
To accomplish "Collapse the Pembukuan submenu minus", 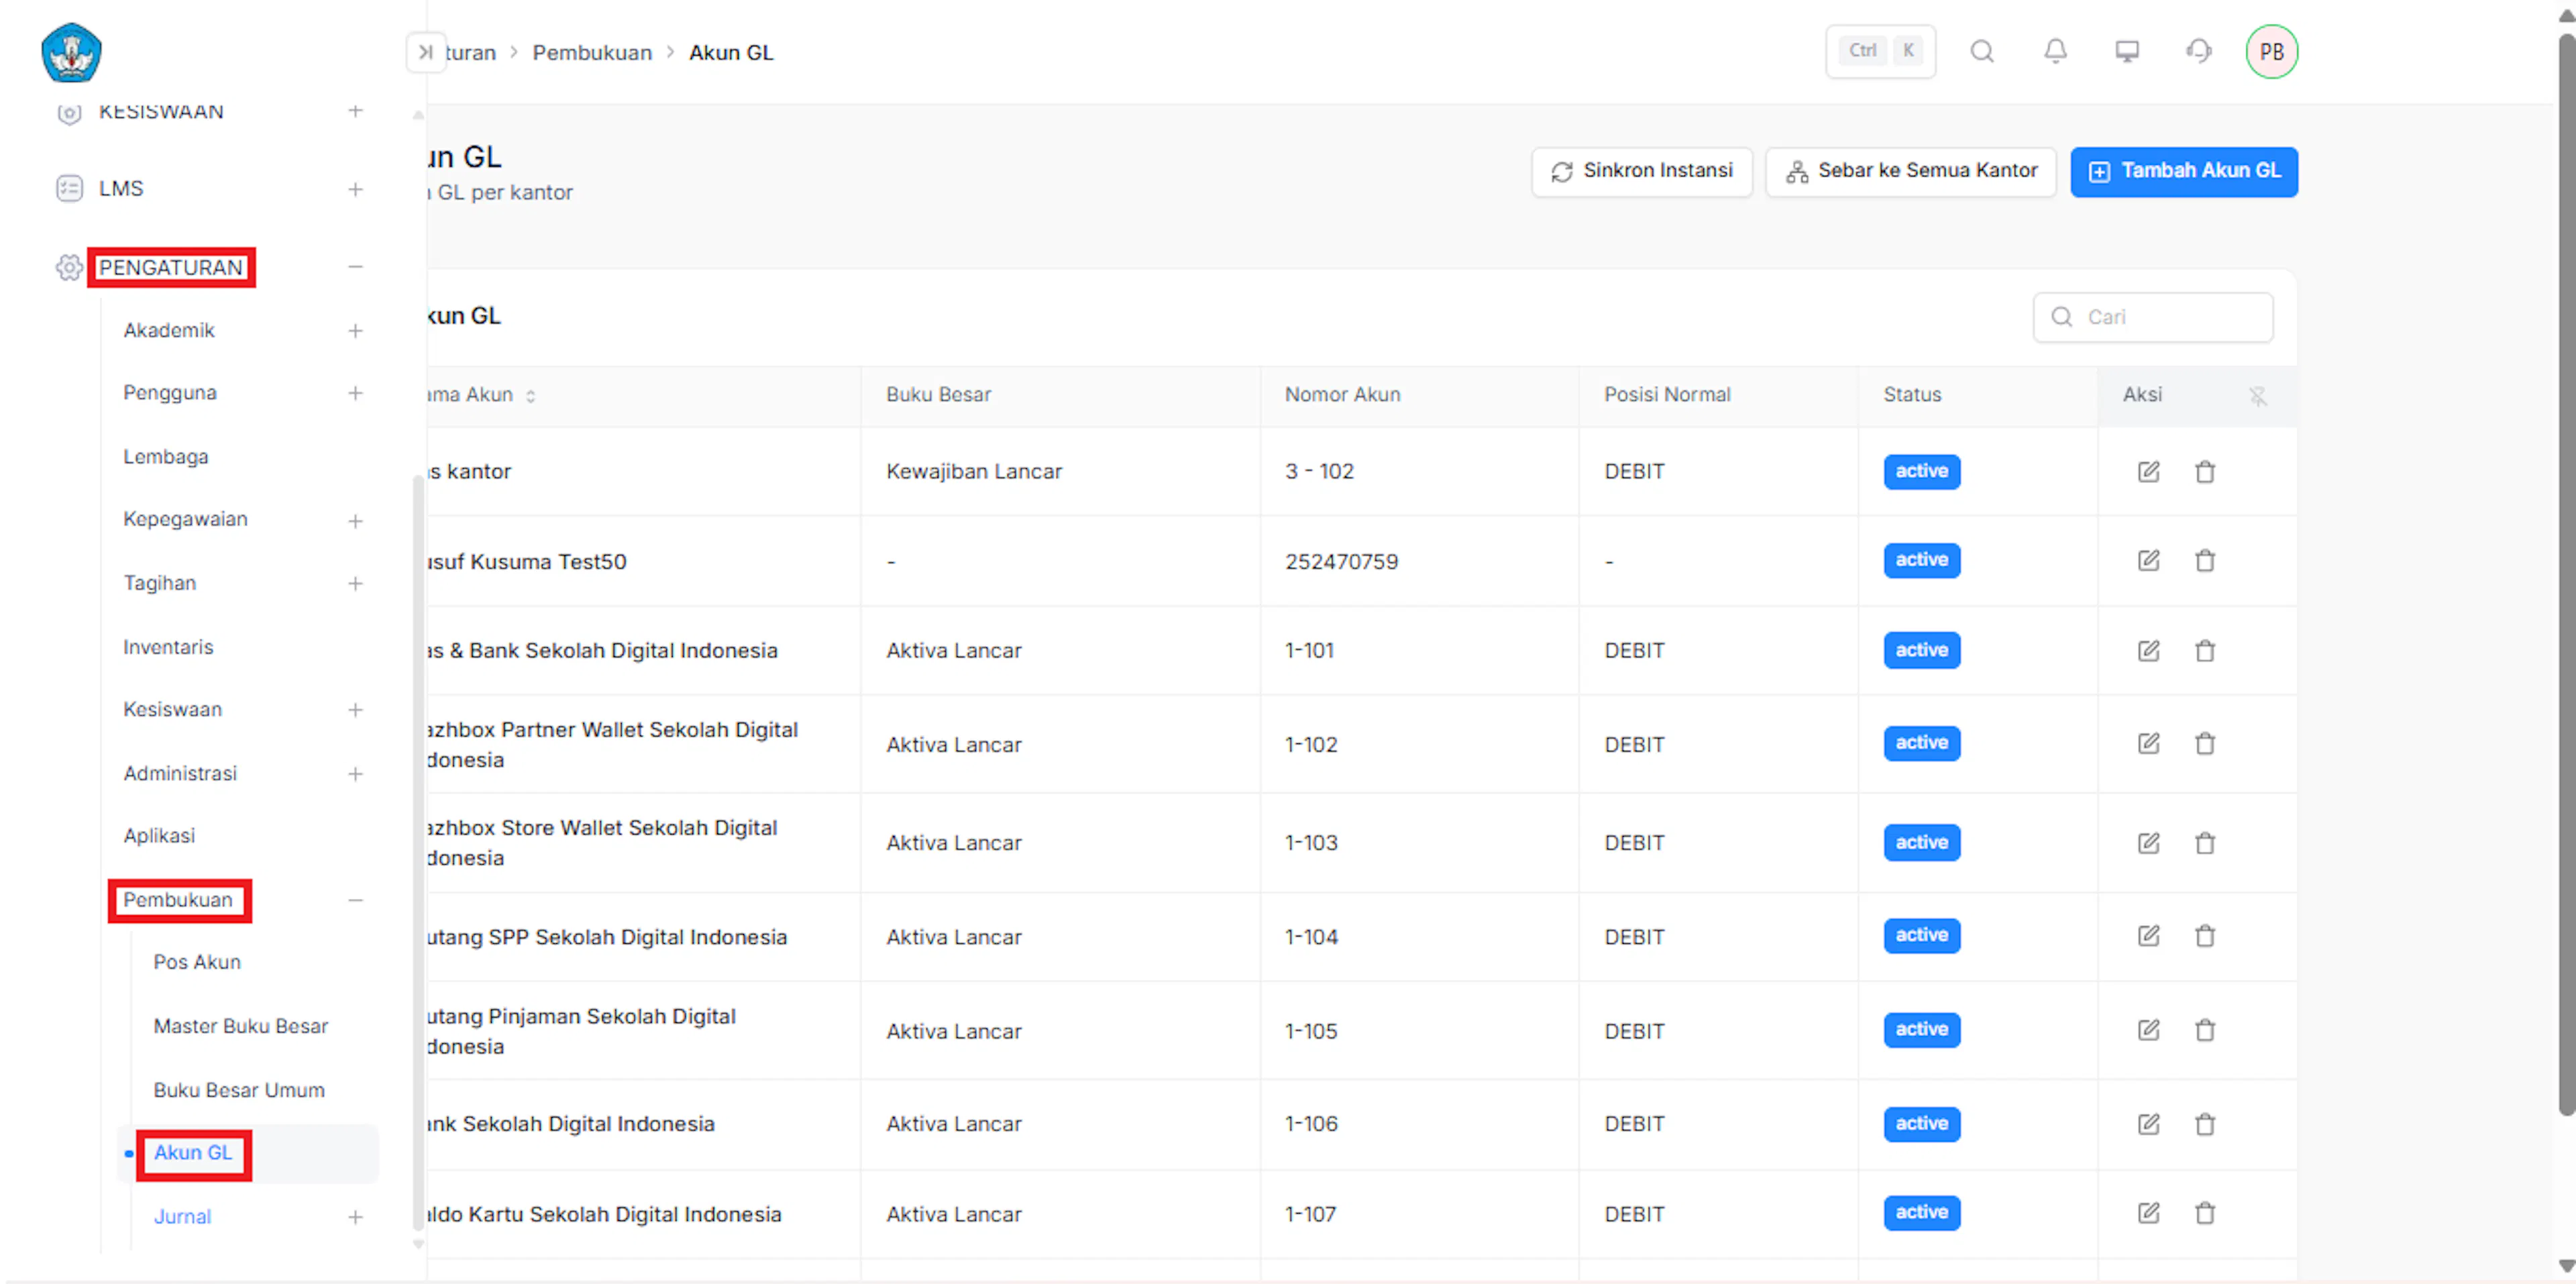I will coord(355,900).
